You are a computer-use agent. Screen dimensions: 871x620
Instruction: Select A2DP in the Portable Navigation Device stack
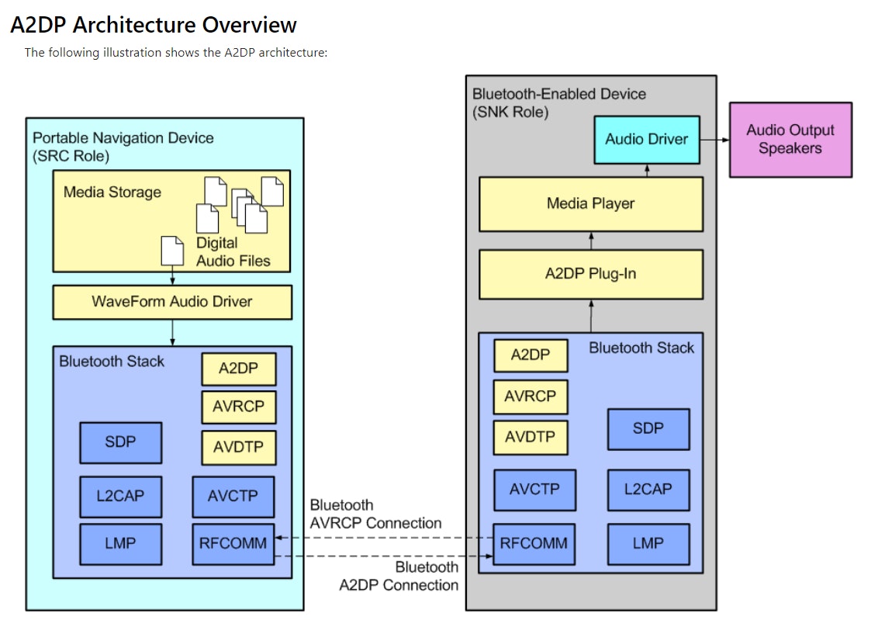[x=238, y=369]
